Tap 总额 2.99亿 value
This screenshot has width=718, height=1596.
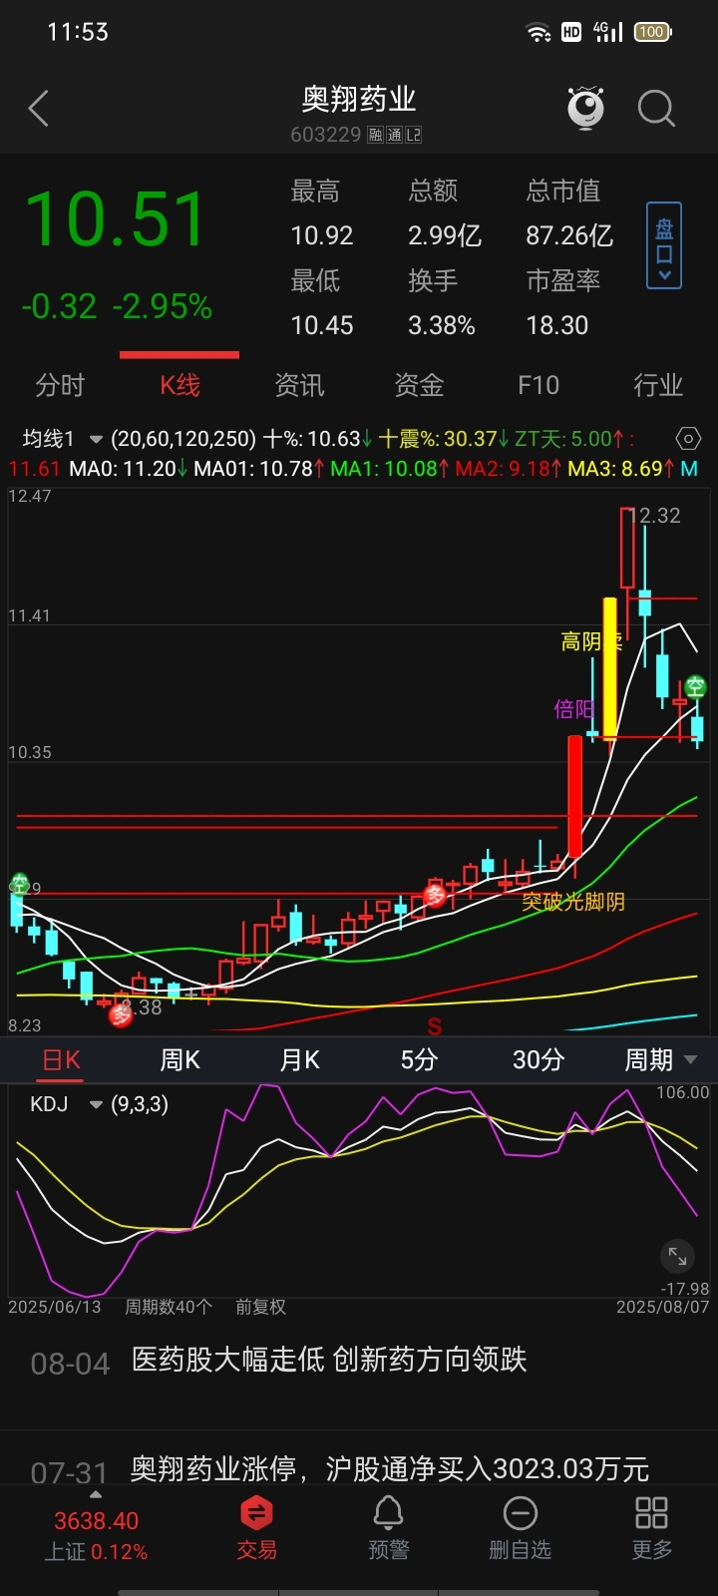tap(445, 235)
